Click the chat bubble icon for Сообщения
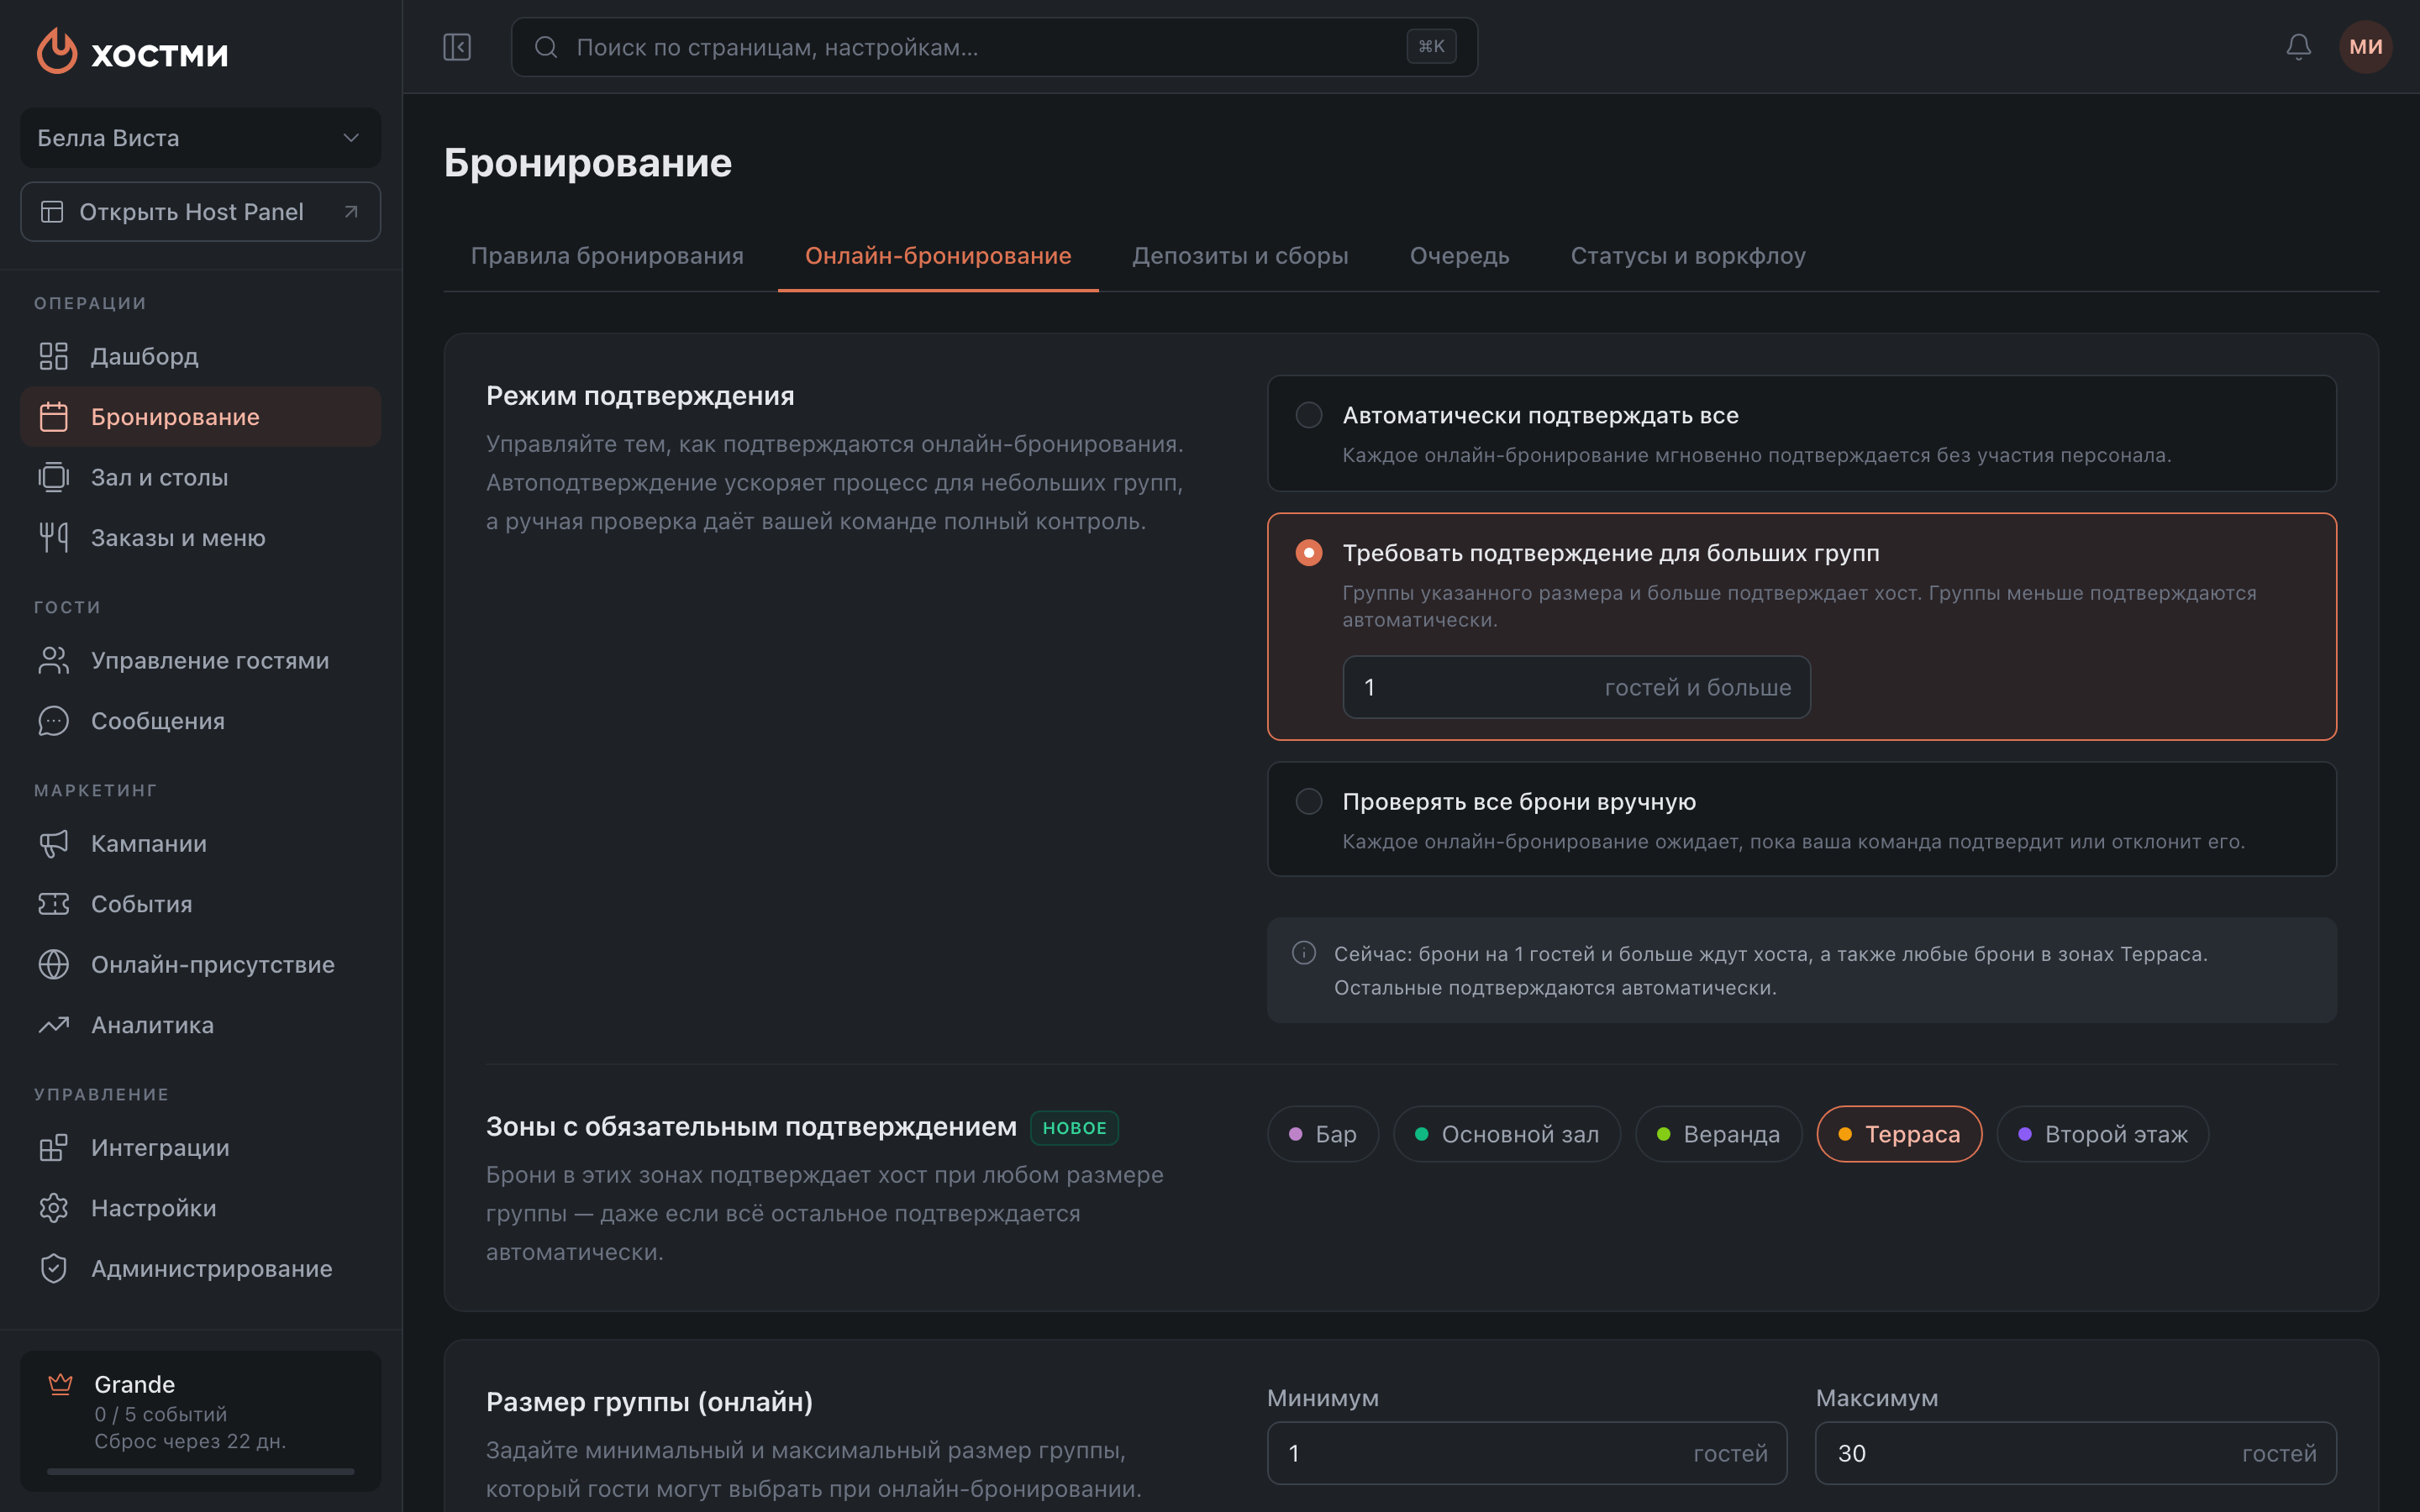 [54, 721]
